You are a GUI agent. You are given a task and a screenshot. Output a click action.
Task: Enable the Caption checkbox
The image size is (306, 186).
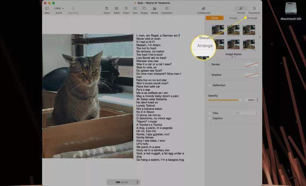[210, 118]
